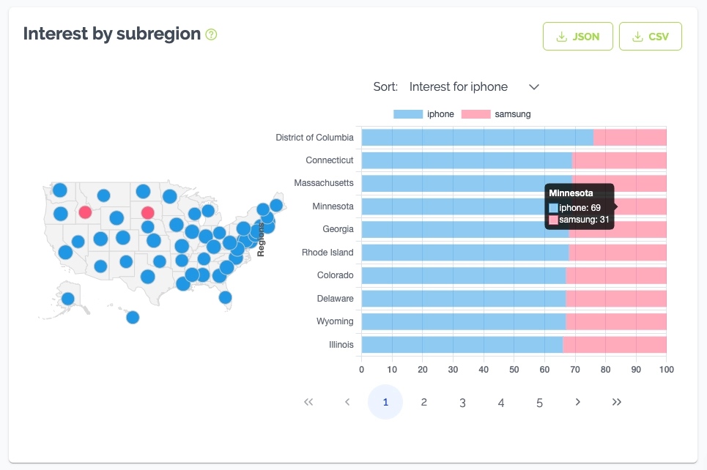Click the Hawaii map marker
The image size is (707, 470).
coord(133,317)
